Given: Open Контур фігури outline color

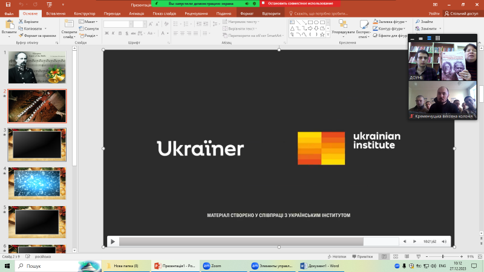Looking at the screenshot, I should (x=389, y=28).
